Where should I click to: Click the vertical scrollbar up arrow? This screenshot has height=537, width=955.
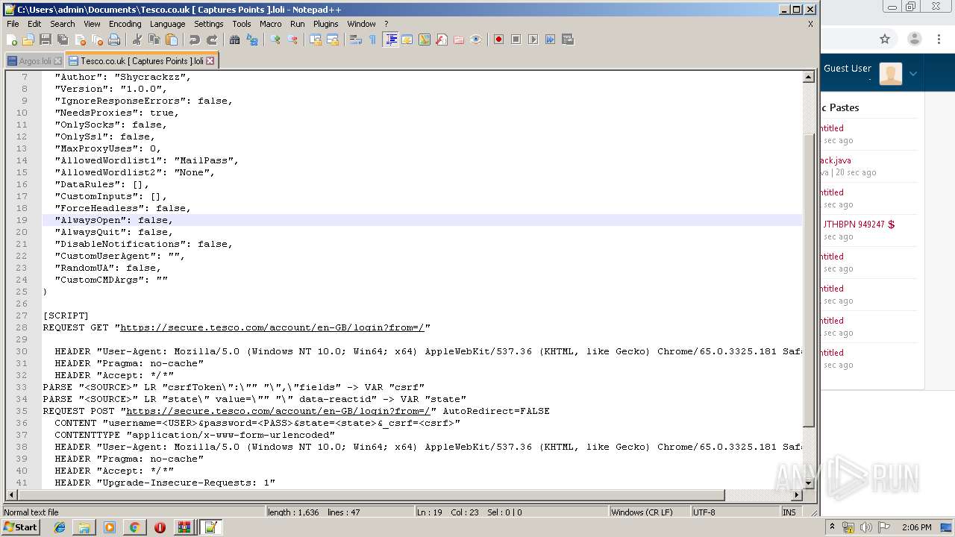coord(809,77)
